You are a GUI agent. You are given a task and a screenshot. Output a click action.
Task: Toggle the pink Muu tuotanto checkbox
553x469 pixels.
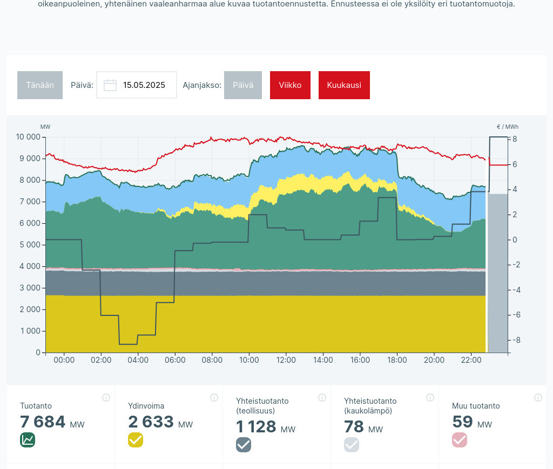click(x=460, y=440)
